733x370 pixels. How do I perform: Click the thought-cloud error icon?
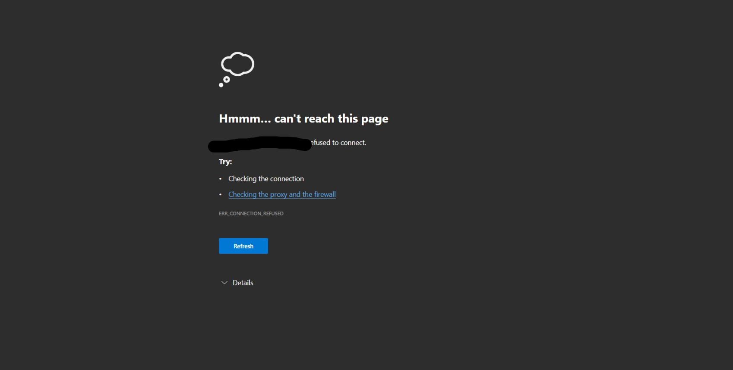[x=237, y=69]
